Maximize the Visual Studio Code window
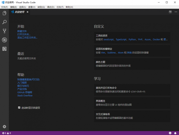 [167, 2]
